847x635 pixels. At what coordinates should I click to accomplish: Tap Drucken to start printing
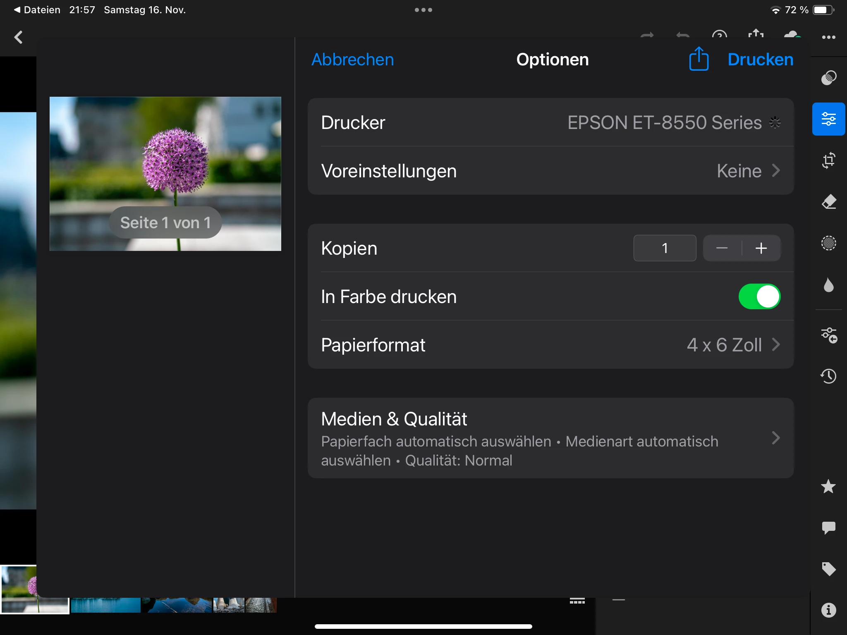(x=760, y=60)
